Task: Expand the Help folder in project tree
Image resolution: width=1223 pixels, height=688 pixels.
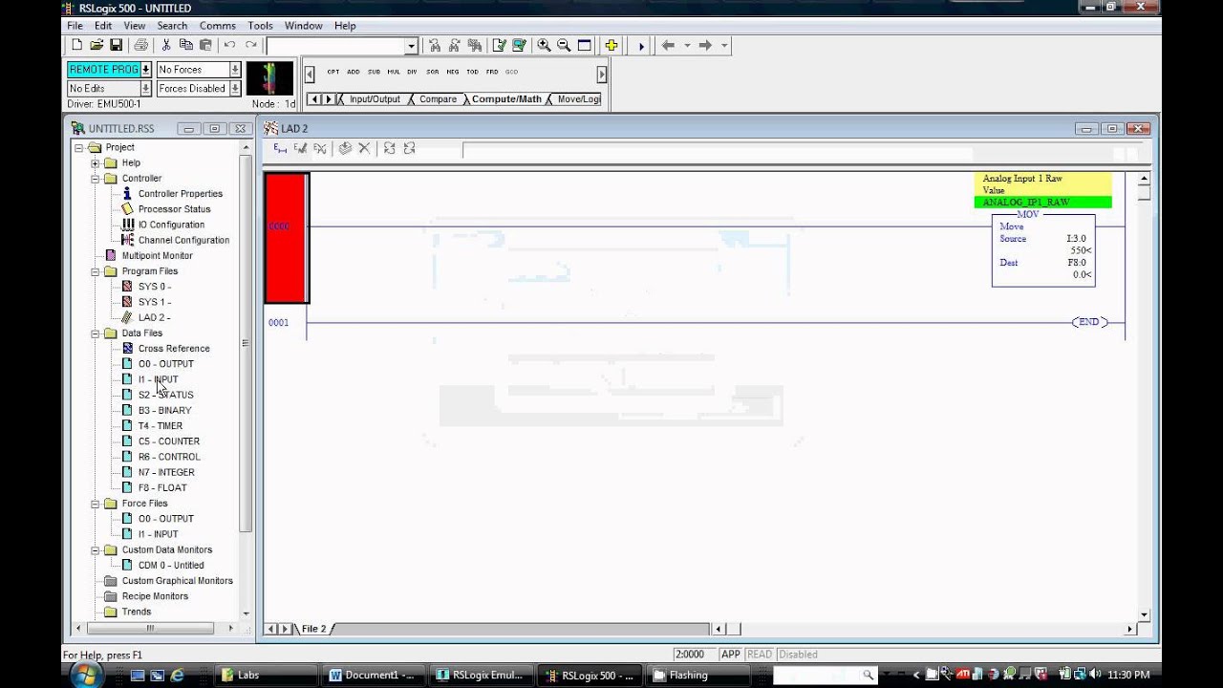Action: [96, 163]
